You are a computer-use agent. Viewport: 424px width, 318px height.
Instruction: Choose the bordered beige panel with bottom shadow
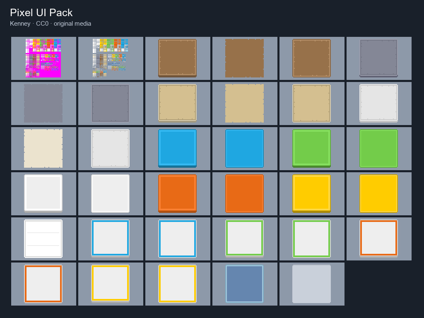coord(177,103)
